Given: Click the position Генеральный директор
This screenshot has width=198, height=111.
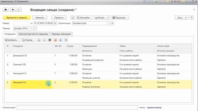Looking at the screenshot, I should (93, 60).
